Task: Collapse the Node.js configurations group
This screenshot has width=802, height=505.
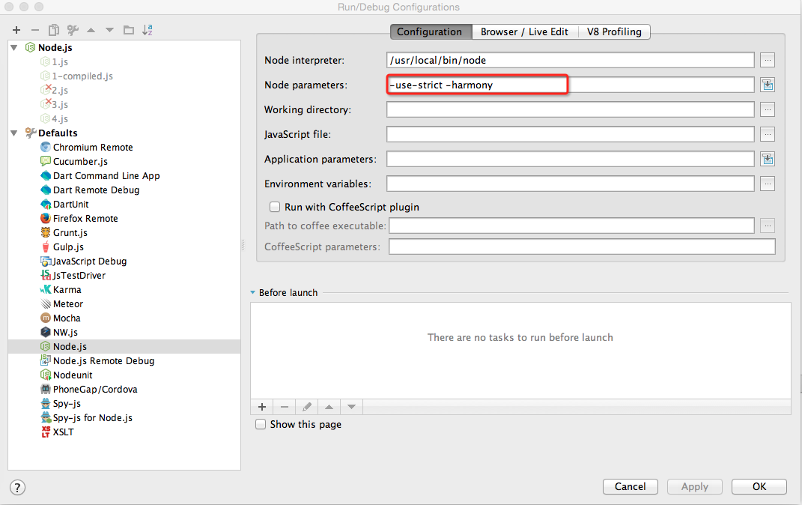Action: [x=14, y=48]
